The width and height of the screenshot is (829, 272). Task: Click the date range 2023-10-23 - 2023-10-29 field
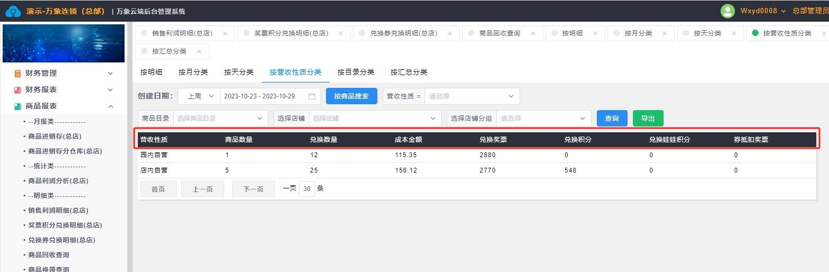click(270, 96)
